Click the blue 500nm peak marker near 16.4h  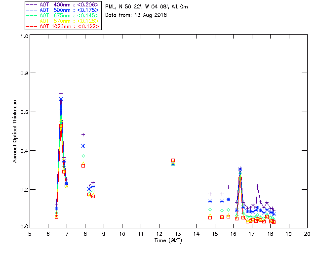[x=240, y=169]
